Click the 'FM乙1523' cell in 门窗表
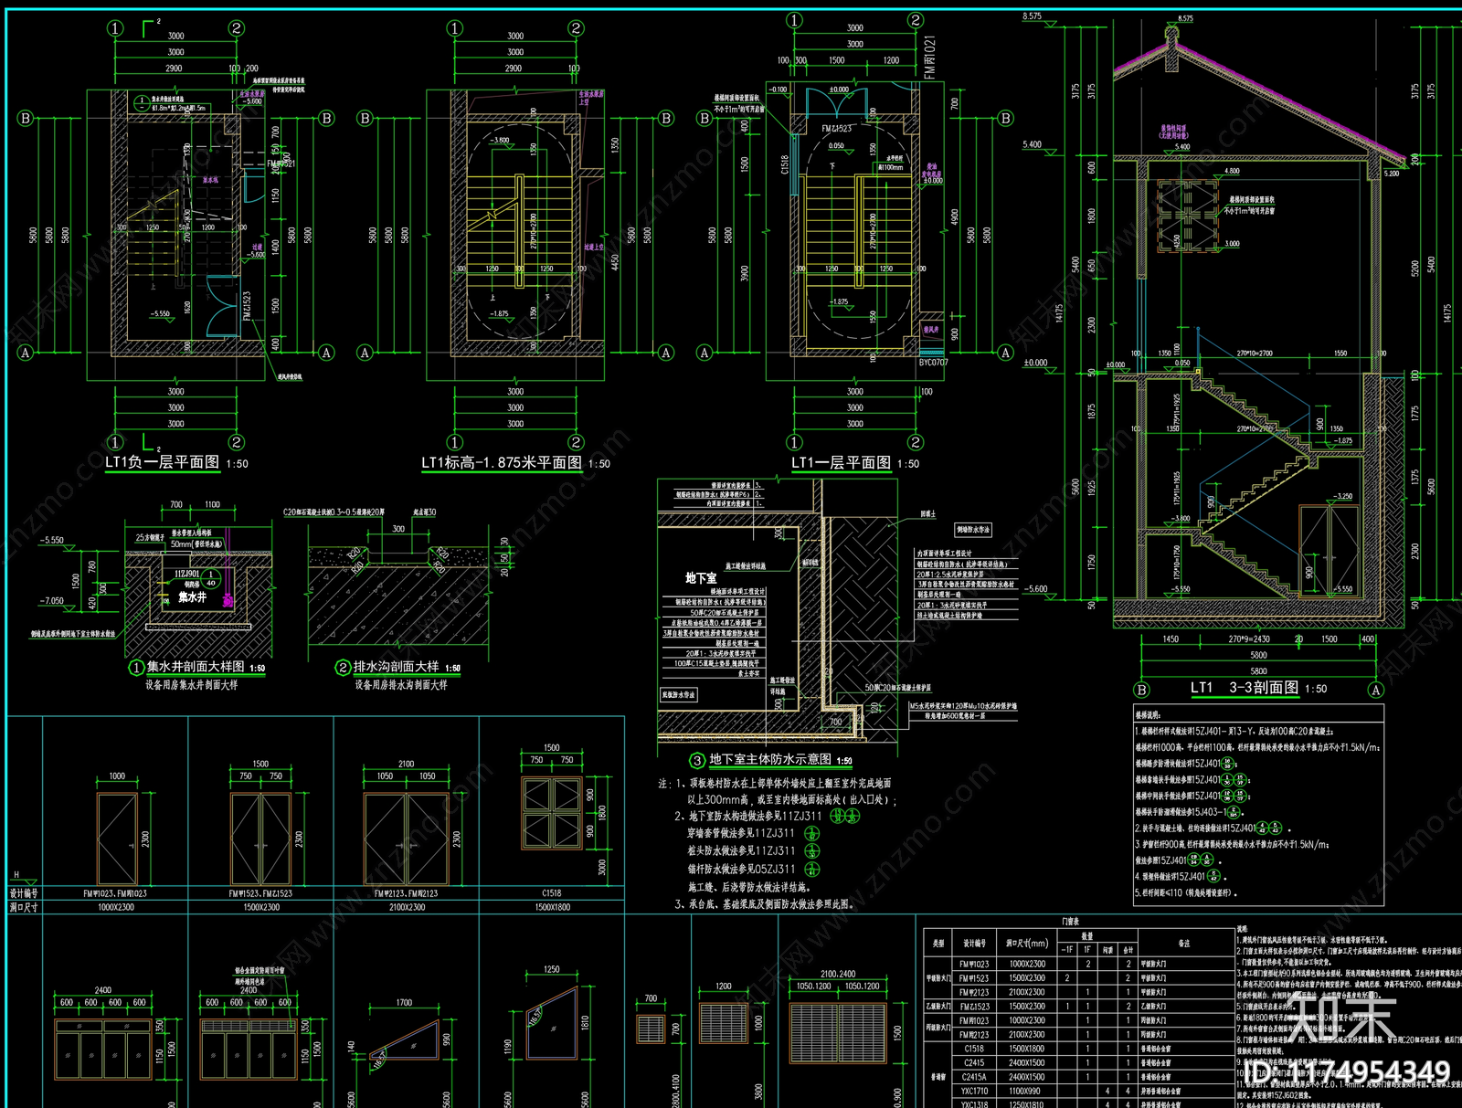 pyautogui.click(x=974, y=1006)
